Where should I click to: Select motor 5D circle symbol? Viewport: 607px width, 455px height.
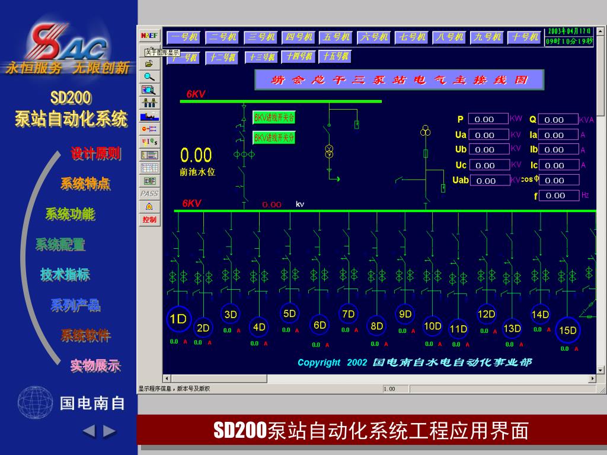click(289, 314)
